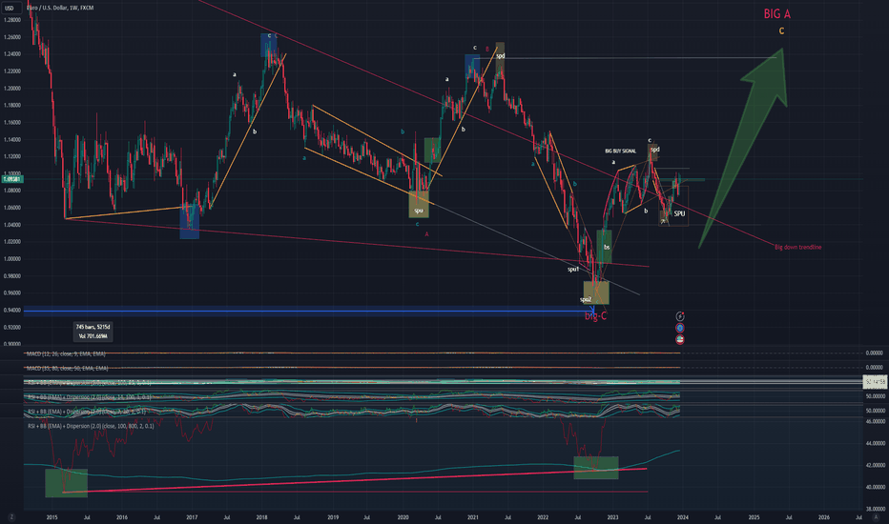Select the spu1 annotation
The height and width of the screenshot is (524, 889).
point(573,269)
